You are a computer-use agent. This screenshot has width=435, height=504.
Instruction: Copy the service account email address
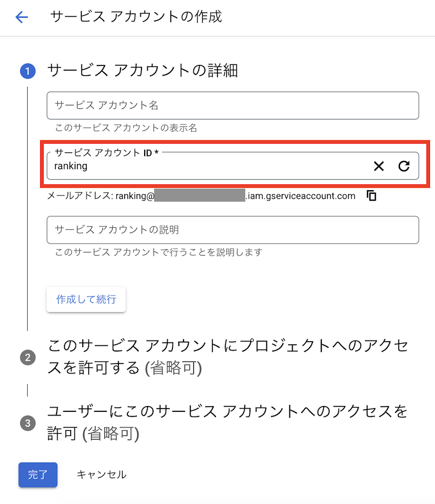(372, 196)
